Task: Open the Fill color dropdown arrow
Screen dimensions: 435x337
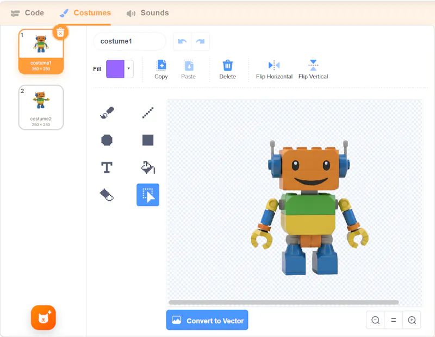Action: click(x=129, y=68)
